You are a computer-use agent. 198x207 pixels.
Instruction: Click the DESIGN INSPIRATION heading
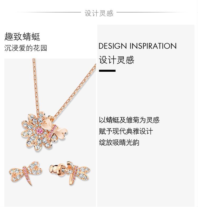pyautogui.click(x=138, y=46)
